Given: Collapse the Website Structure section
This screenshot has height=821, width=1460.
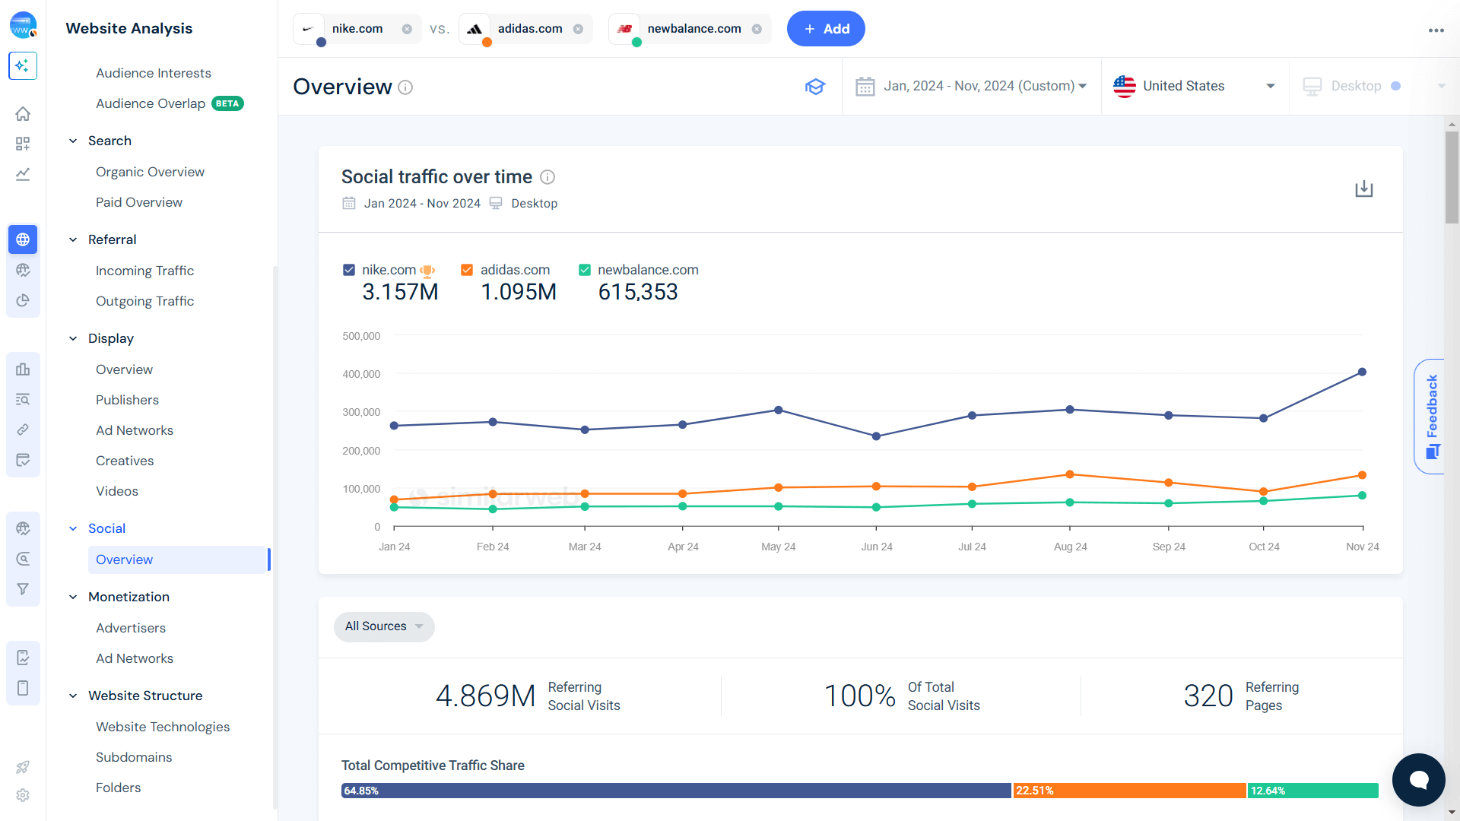Looking at the screenshot, I should (x=73, y=696).
